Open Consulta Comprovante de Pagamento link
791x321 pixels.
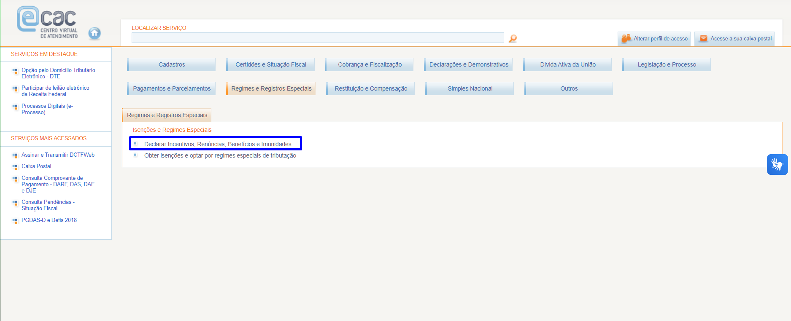point(58,184)
